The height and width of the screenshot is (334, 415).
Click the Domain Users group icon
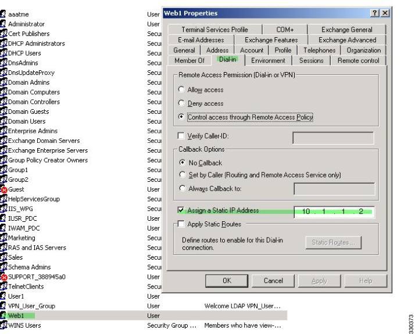3,121
